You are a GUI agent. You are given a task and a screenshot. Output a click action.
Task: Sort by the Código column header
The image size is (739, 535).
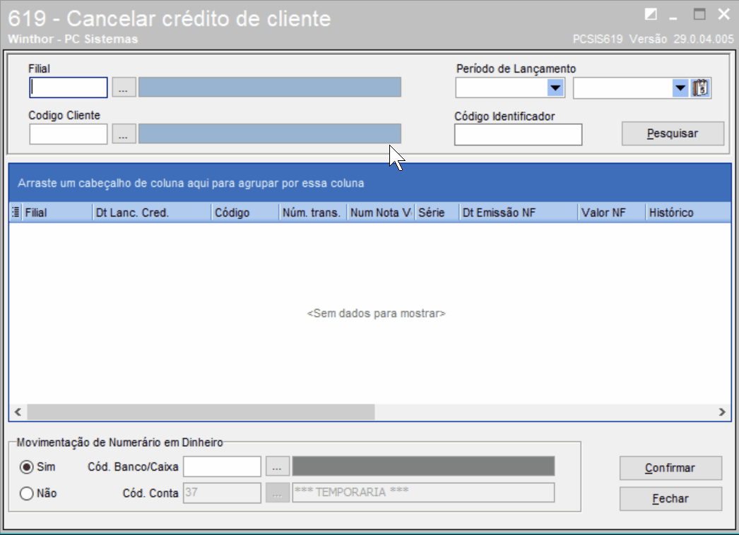coord(245,212)
